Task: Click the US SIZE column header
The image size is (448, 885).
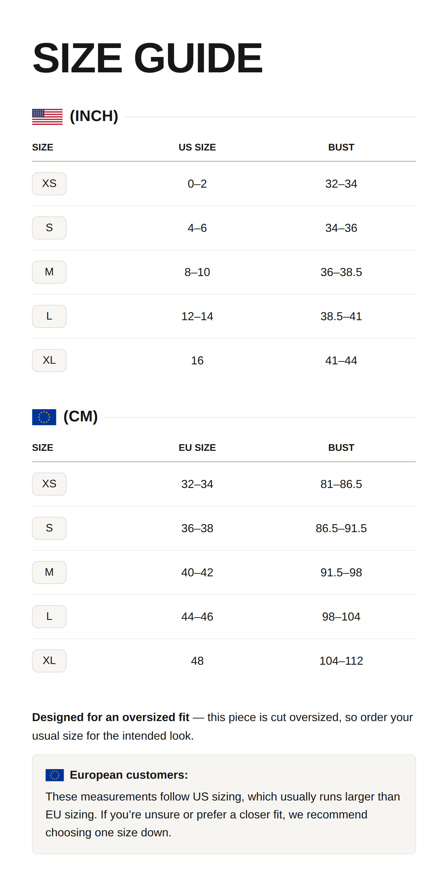Action: [197, 147]
